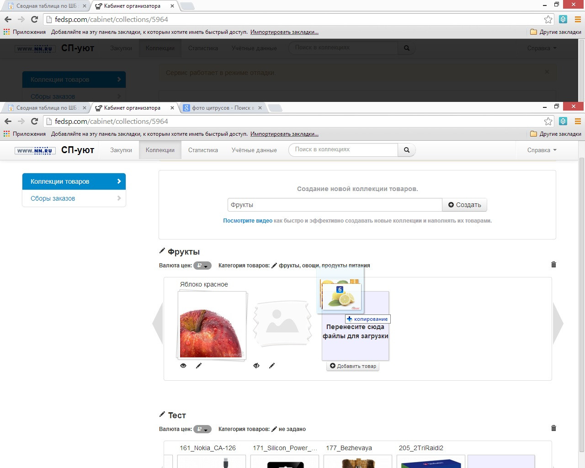Toggle visibility eye under Яблоко красное
The image size is (585, 468).
[183, 366]
